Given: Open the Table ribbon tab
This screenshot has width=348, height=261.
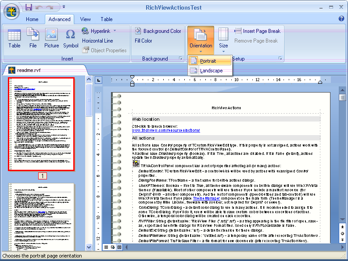Looking at the screenshot, I should 106,19.
